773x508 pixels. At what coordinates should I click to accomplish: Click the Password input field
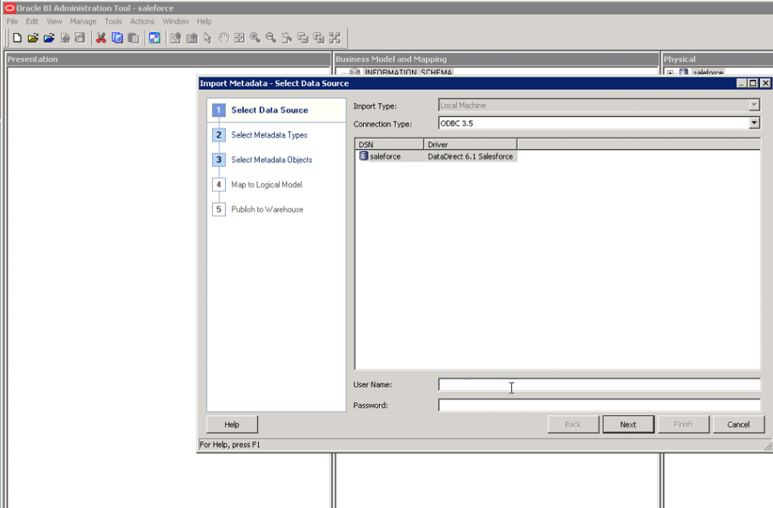(599, 405)
